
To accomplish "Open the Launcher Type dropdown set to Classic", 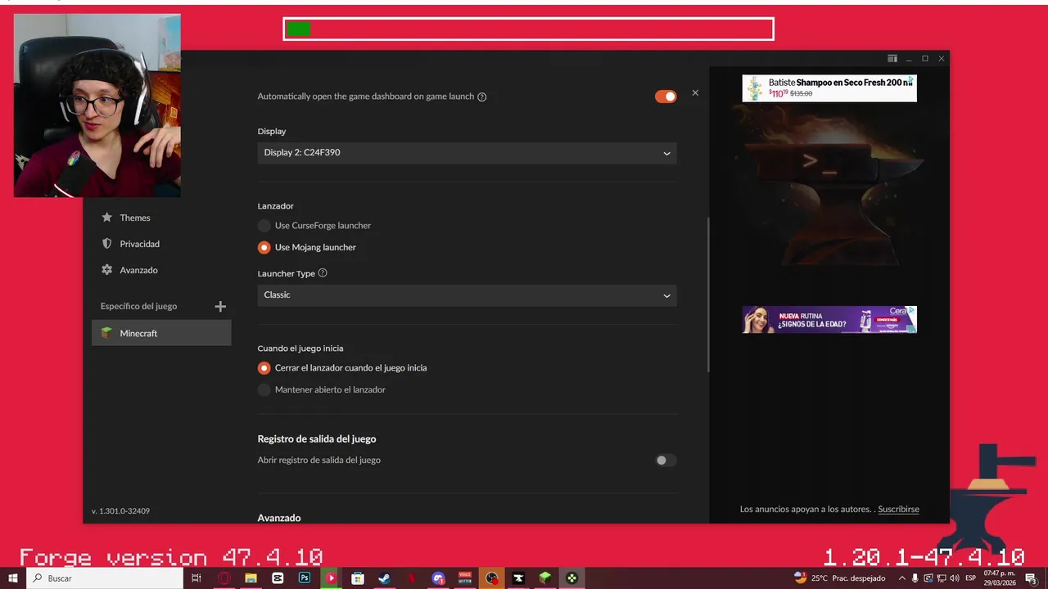I will point(467,295).
